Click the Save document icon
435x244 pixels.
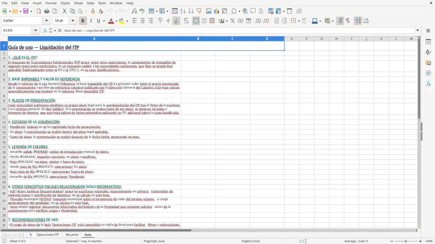click(x=26, y=11)
